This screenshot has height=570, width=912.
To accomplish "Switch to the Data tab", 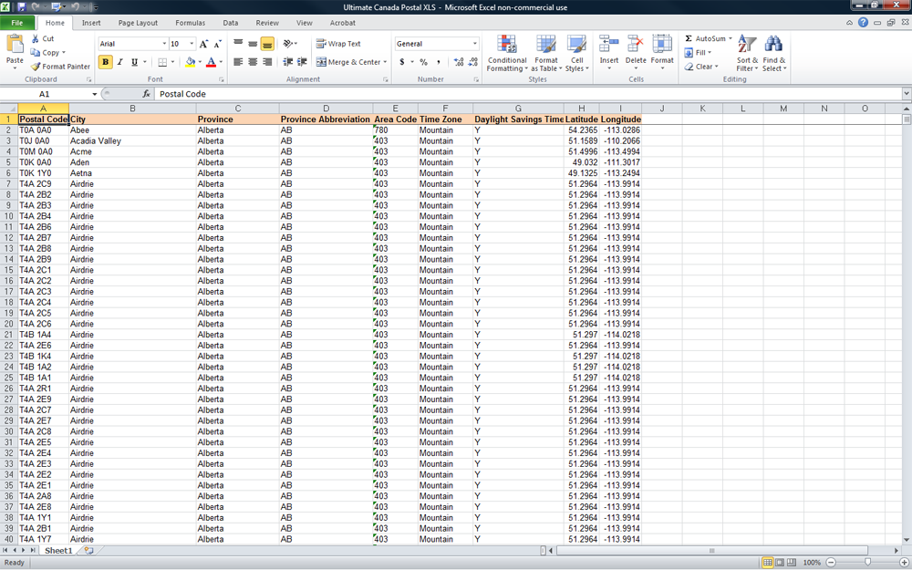I will [x=231, y=23].
